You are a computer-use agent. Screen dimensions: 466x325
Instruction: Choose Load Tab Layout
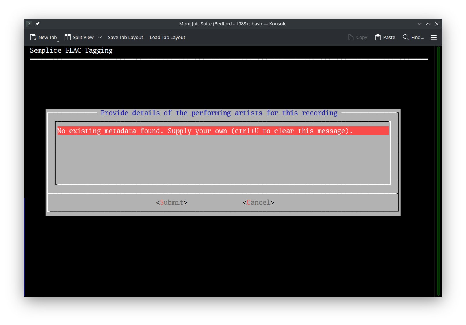click(167, 37)
